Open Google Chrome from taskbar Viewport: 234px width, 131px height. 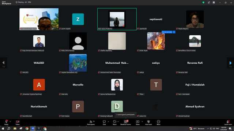(x=27, y=128)
